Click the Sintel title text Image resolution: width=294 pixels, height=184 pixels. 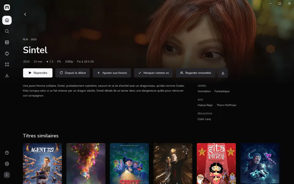click(35, 50)
